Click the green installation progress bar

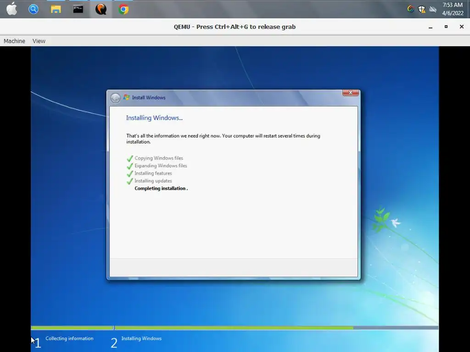pyautogui.click(x=234, y=328)
